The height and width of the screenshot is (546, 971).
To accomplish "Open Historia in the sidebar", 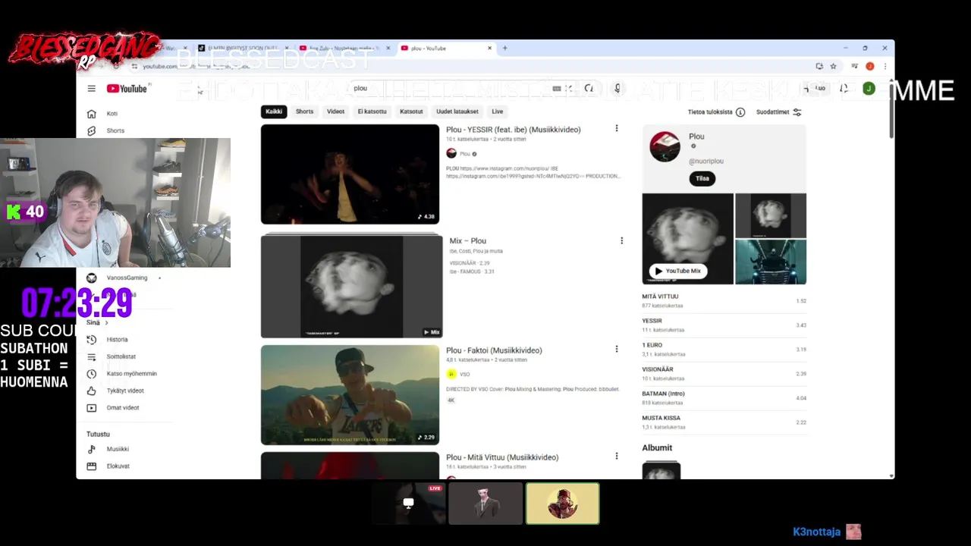I will pyautogui.click(x=117, y=340).
